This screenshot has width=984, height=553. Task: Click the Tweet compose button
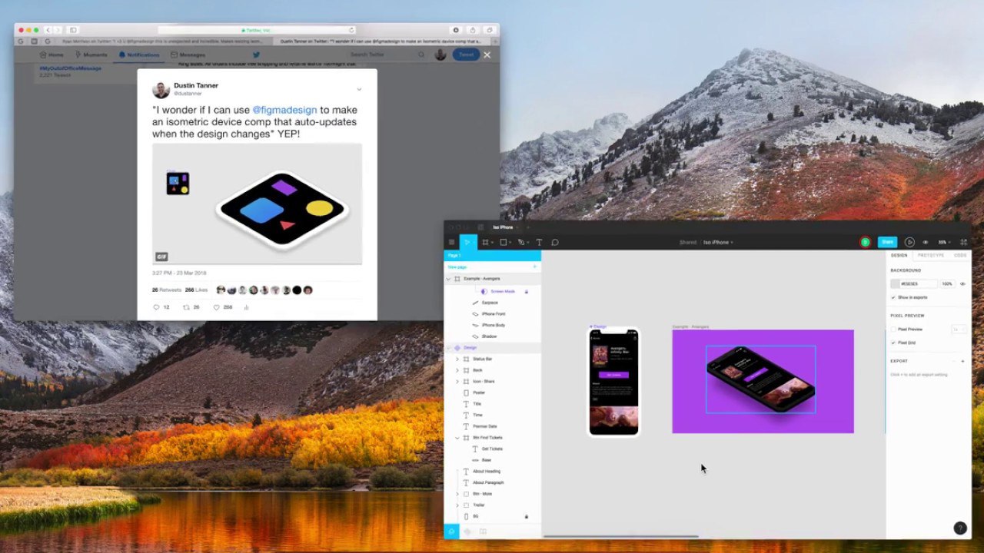click(x=466, y=55)
